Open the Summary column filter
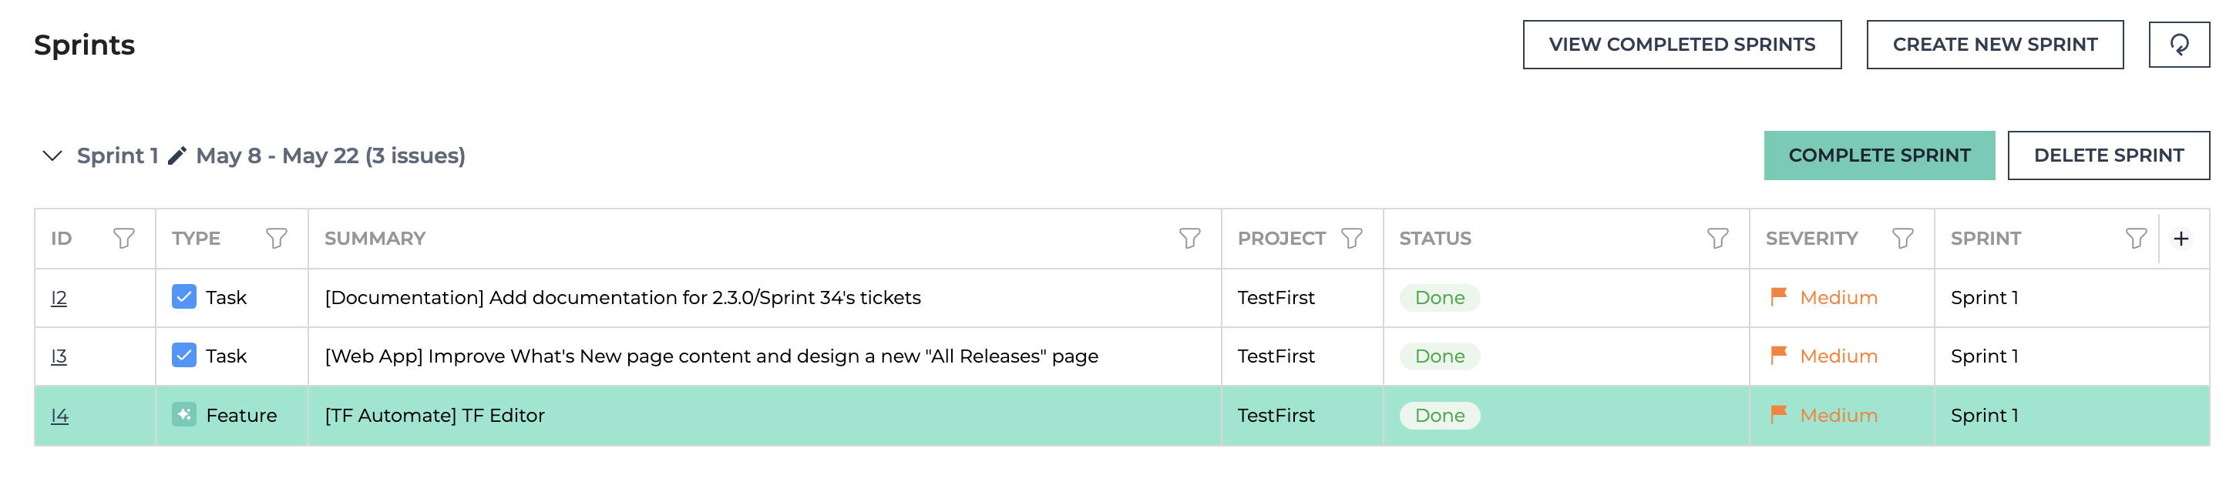Viewport: 2226px width, 485px height. (x=1190, y=238)
